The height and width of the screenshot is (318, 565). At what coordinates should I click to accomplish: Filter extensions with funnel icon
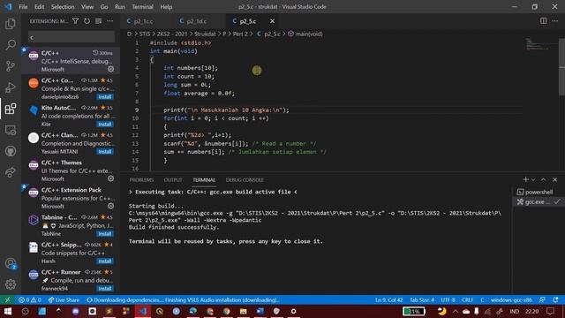[x=75, y=21]
